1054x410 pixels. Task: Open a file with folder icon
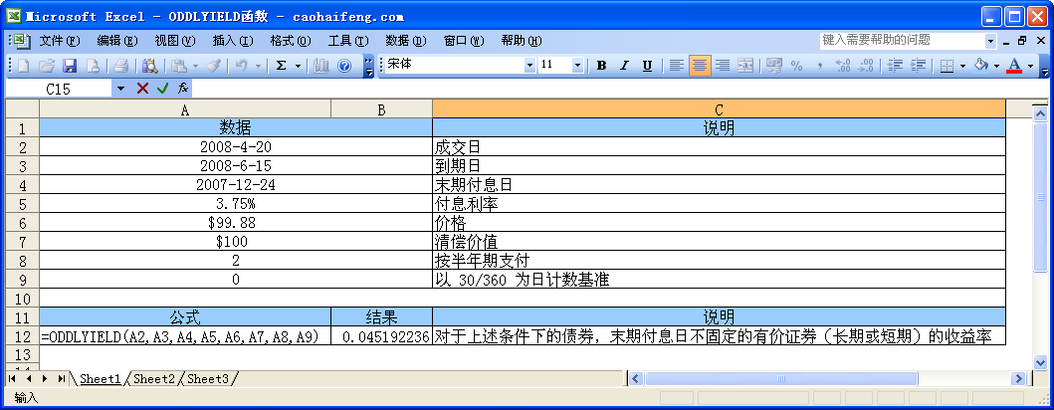click(x=47, y=66)
